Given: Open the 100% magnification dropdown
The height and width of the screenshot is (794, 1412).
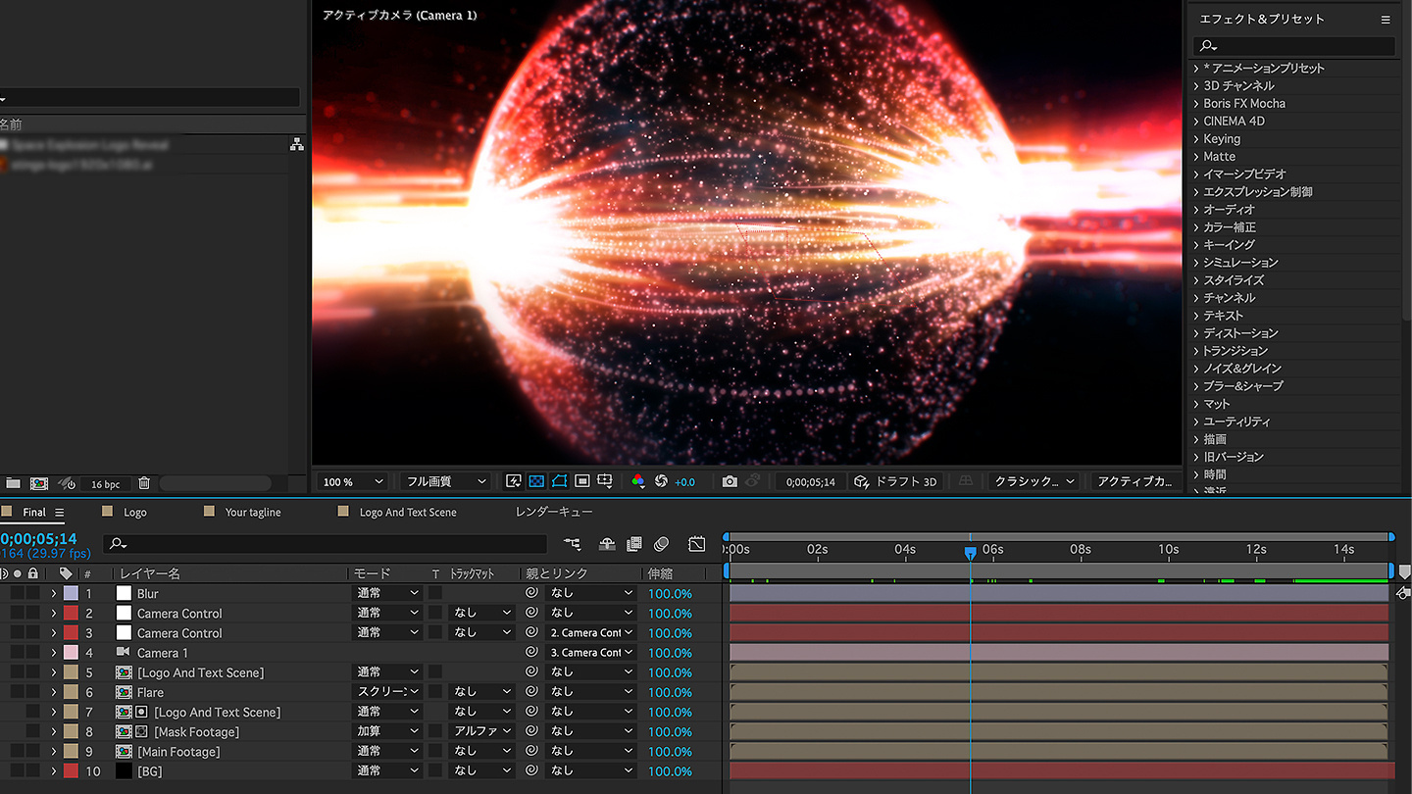Looking at the screenshot, I should click(351, 481).
